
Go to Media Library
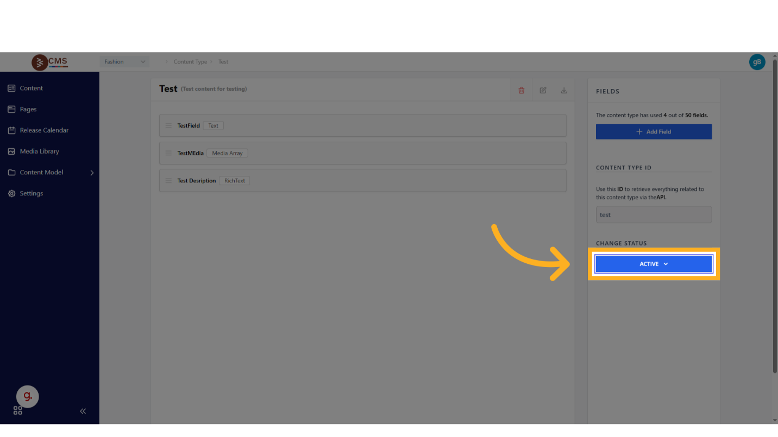(x=39, y=151)
